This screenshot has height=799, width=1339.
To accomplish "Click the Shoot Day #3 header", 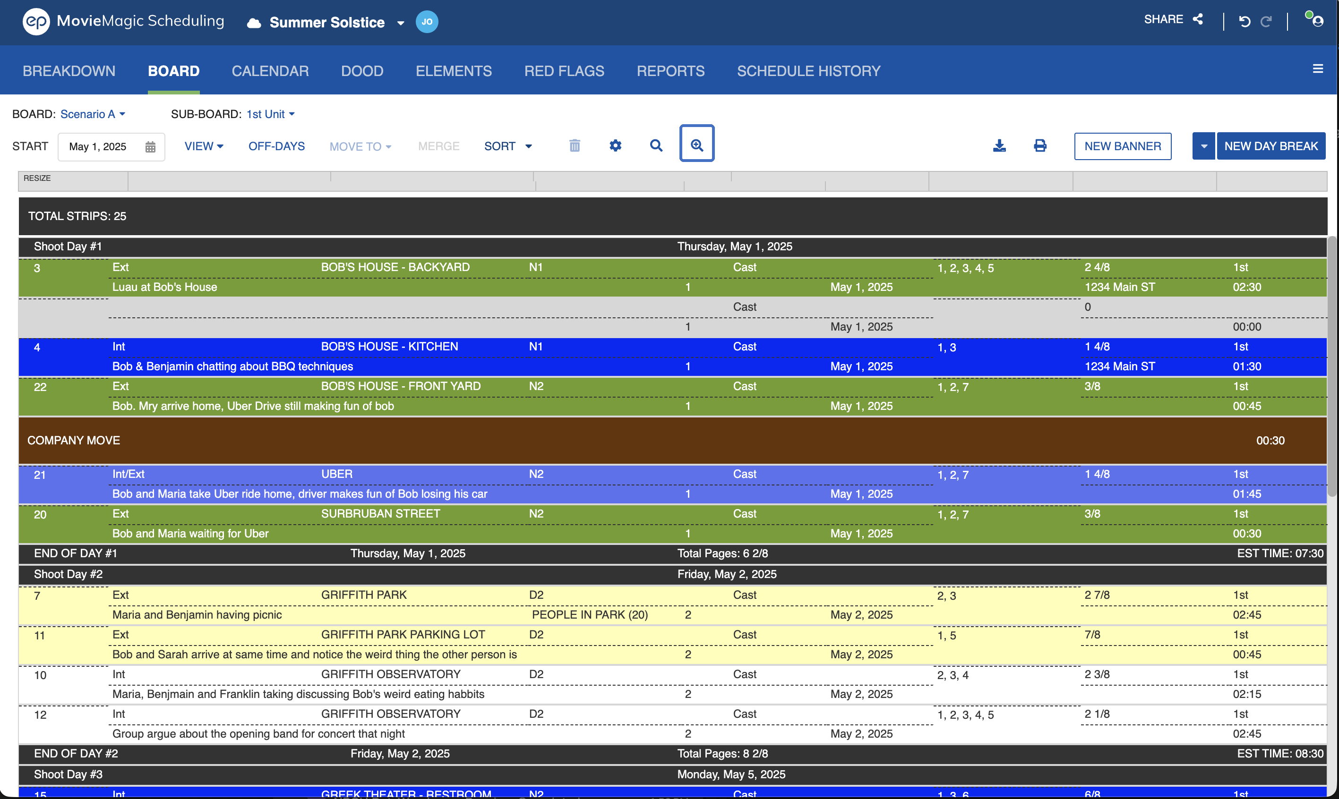I will pyautogui.click(x=672, y=775).
